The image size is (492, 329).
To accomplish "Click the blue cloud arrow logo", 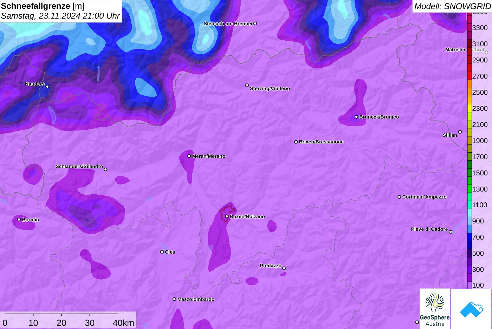I will point(471,309).
